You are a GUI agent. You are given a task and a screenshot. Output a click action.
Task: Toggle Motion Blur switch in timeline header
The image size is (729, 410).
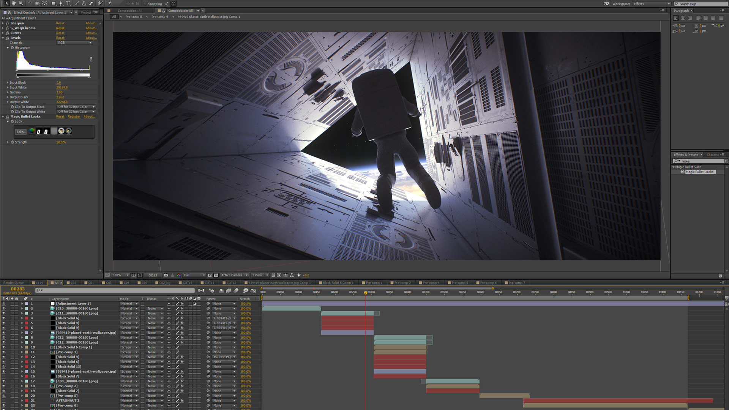coord(236,291)
